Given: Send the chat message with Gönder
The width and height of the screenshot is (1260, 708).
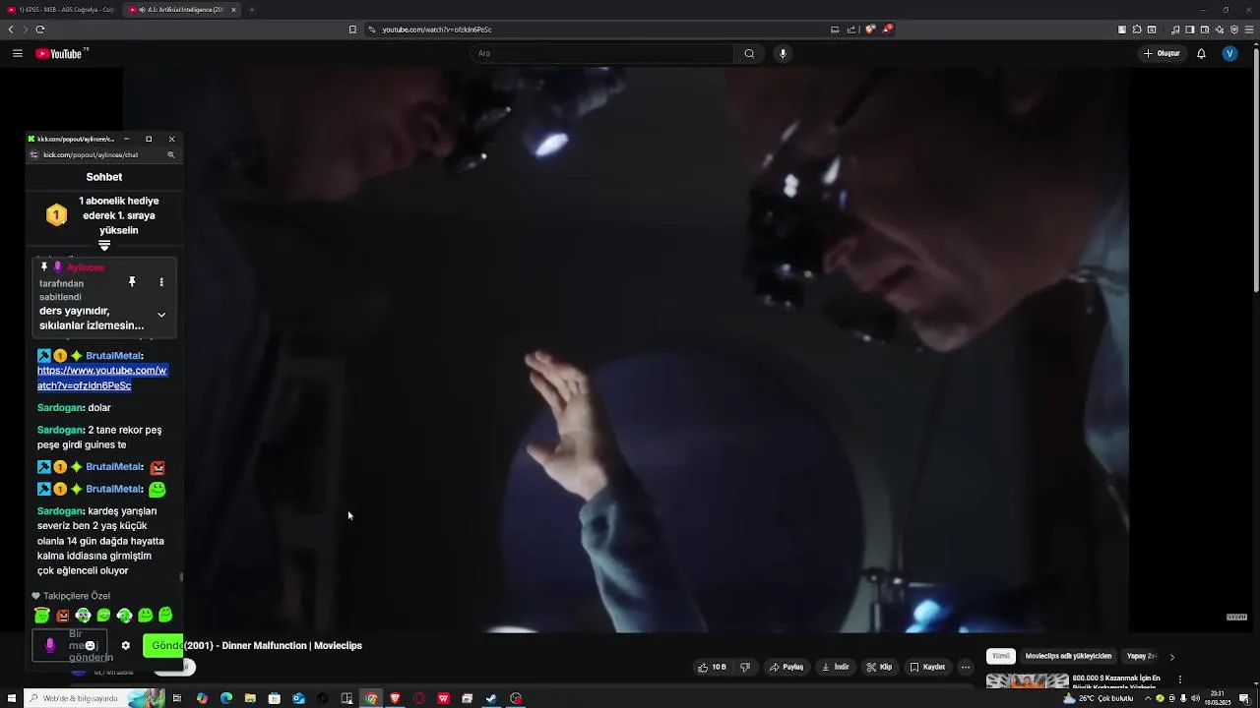Looking at the screenshot, I should (x=165, y=646).
